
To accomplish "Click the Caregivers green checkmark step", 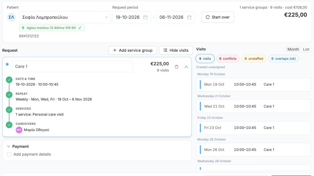I will 9,125.
